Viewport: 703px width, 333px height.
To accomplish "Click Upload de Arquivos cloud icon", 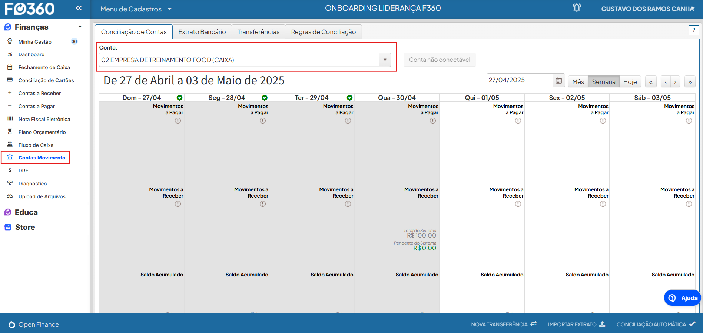I will tap(10, 196).
